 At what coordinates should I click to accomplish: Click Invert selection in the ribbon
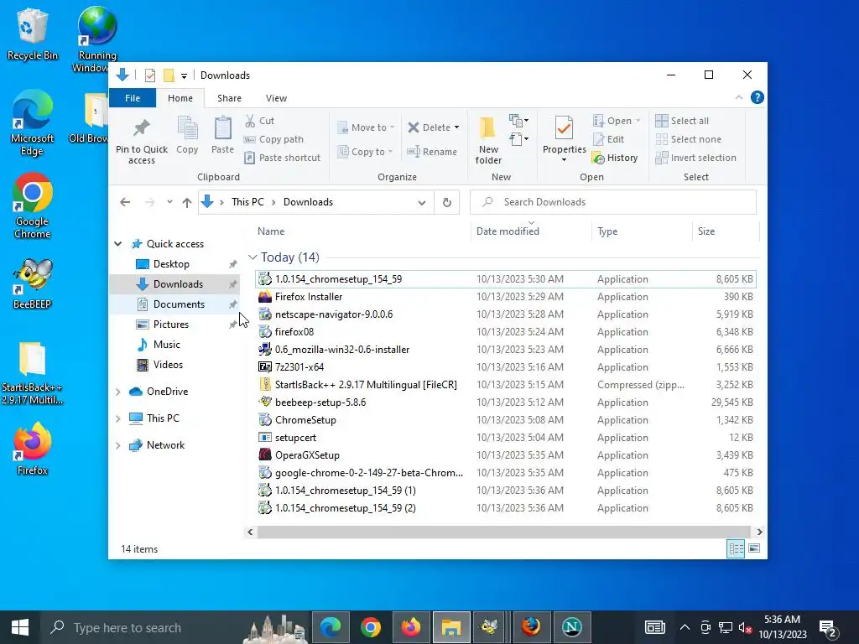pos(695,158)
